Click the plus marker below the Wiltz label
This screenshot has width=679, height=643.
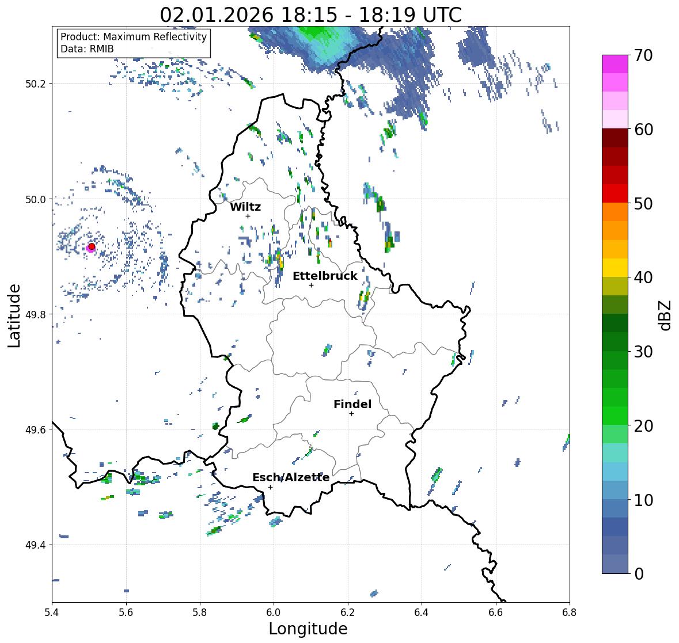(248, 216)
